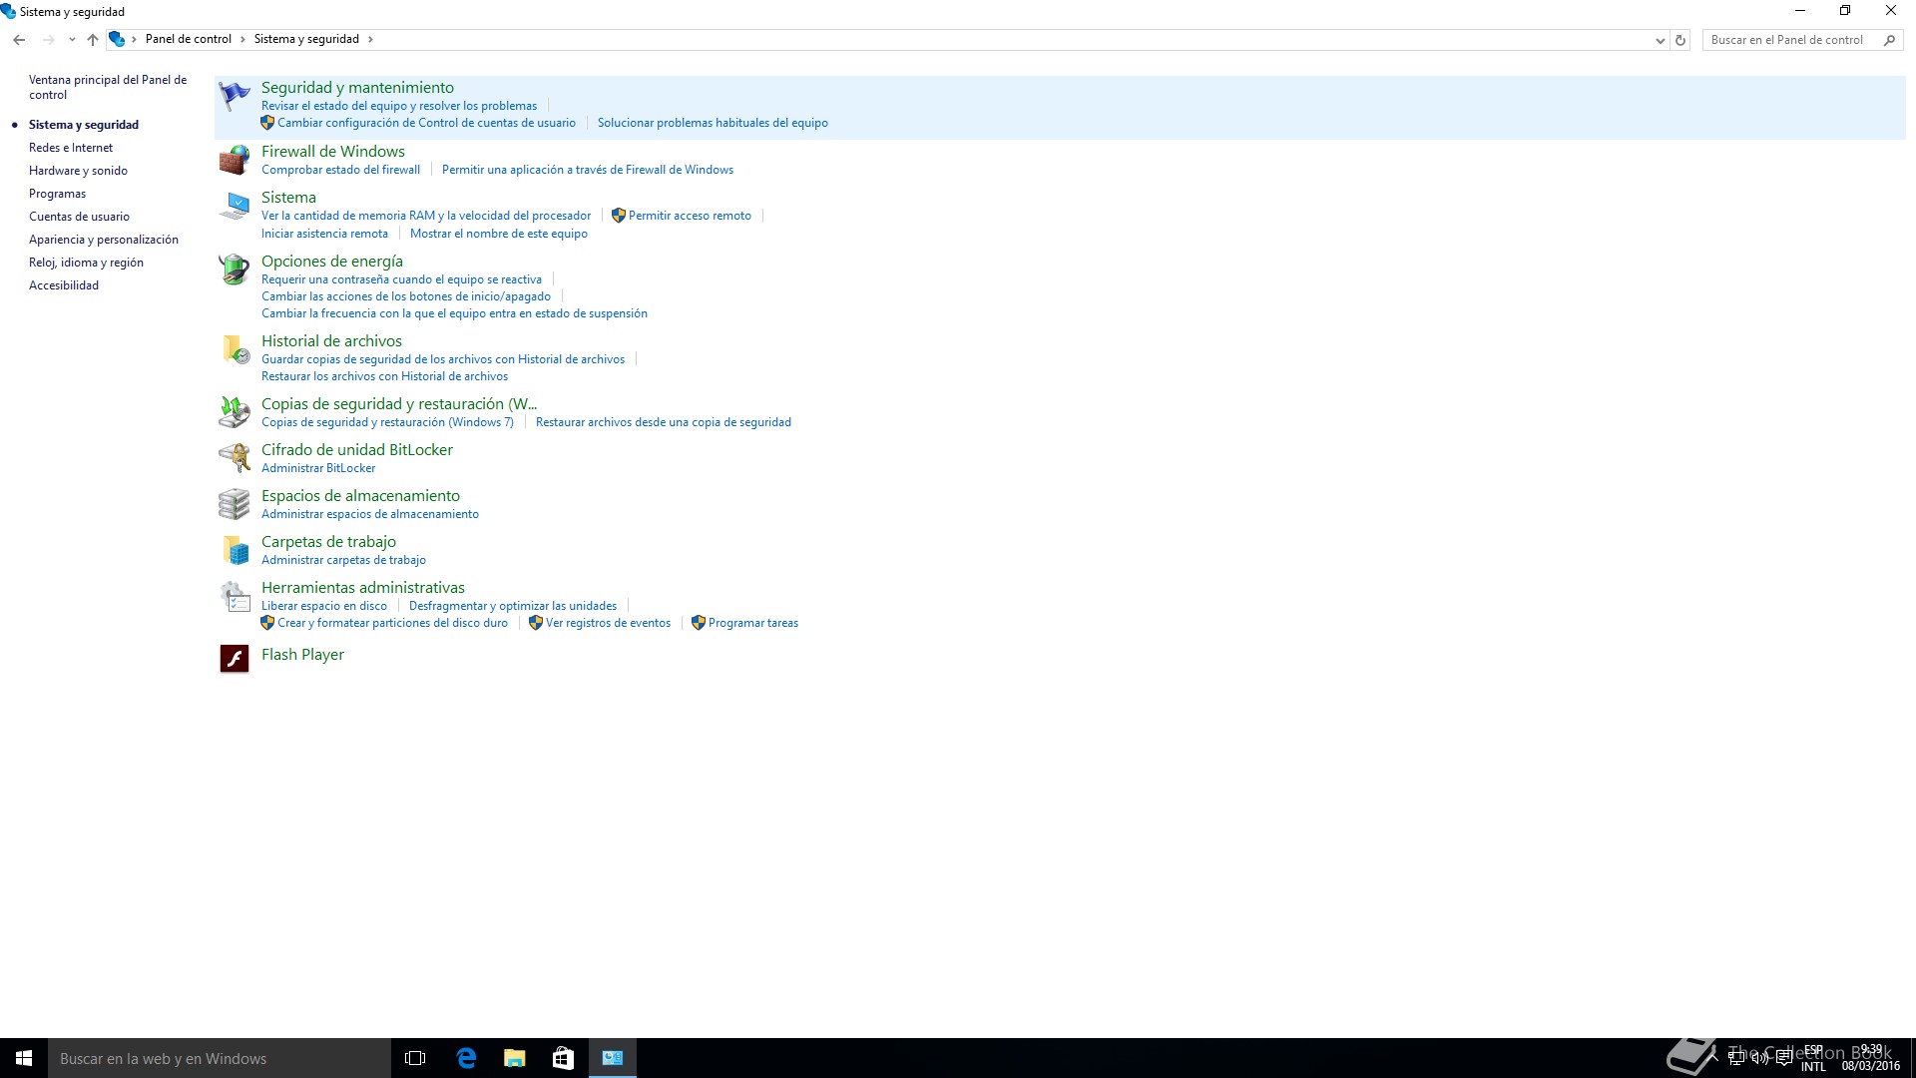Go to Ventana principal del Panel de control

(108, 87)
